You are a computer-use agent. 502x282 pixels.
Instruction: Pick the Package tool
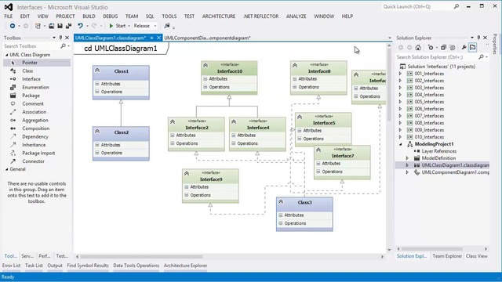pyautogui.click(x=37, y=96)
